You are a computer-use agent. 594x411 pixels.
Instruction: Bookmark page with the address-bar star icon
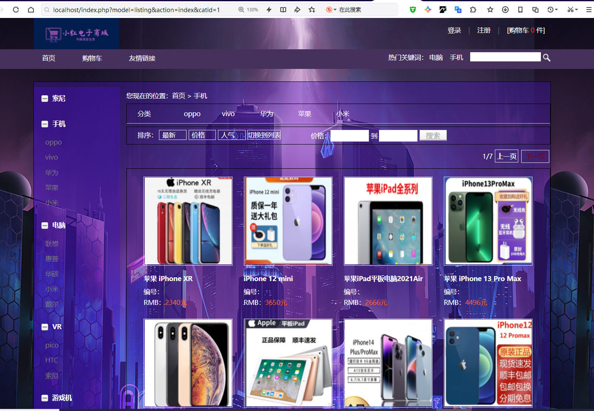tap(312, 10)
